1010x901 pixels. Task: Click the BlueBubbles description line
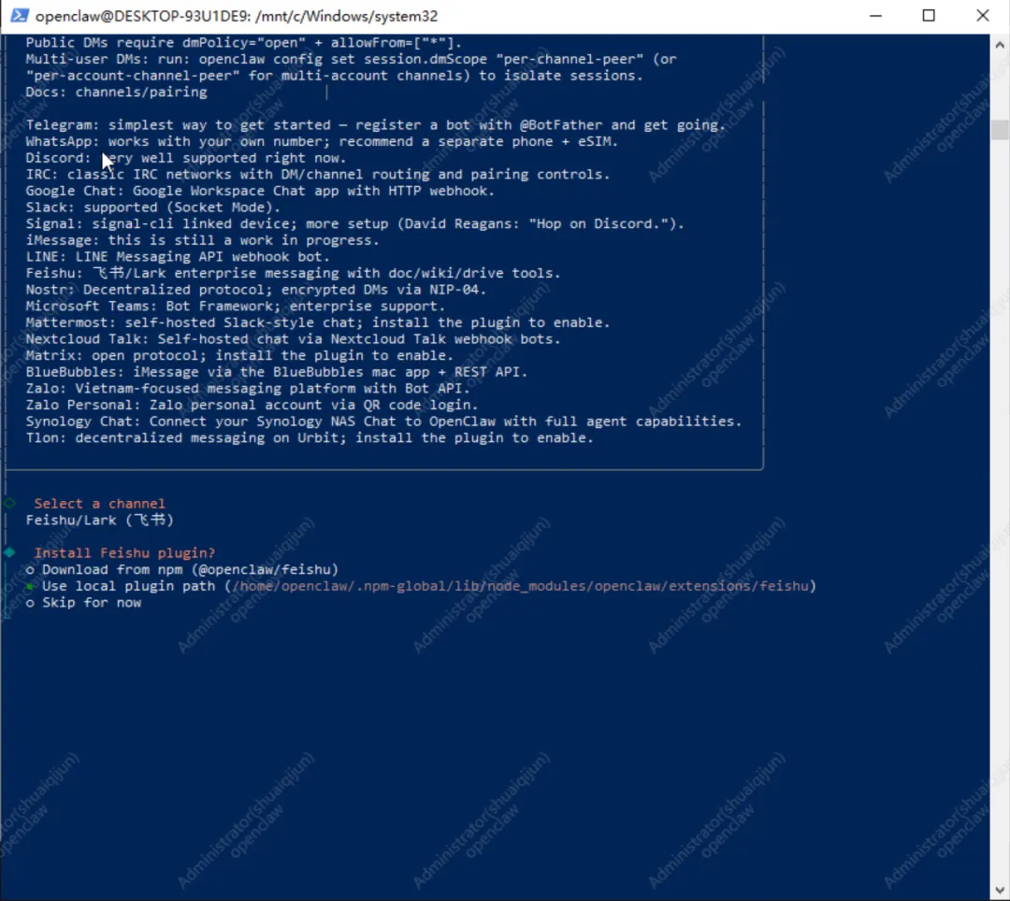pos(277,372)
